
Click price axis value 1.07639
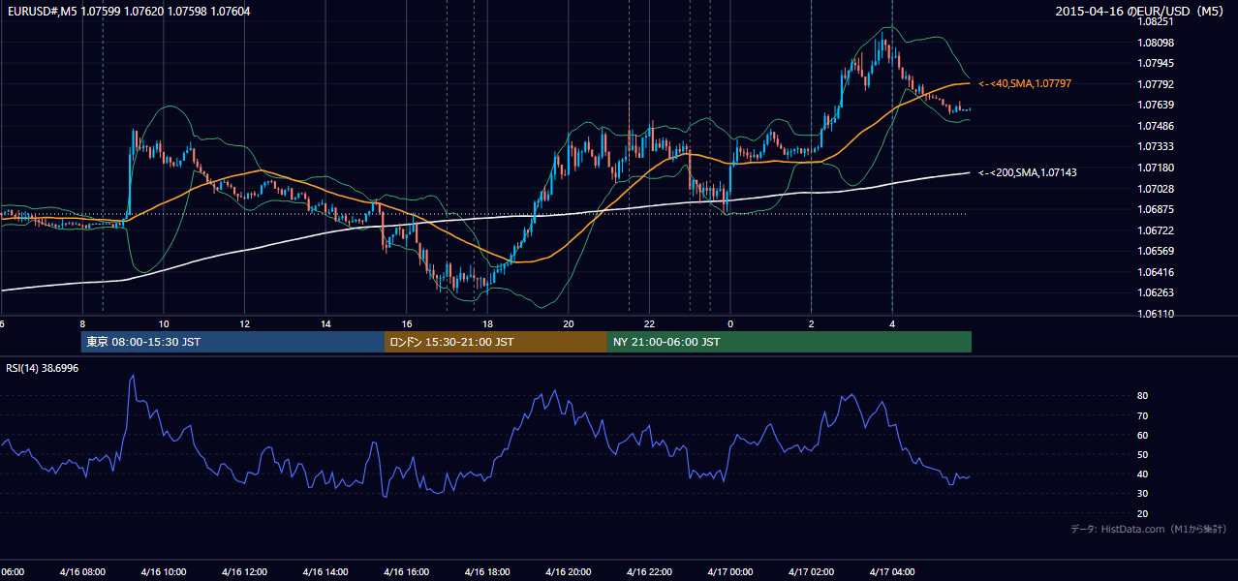pyautogui.click(x=1157, y=106)
